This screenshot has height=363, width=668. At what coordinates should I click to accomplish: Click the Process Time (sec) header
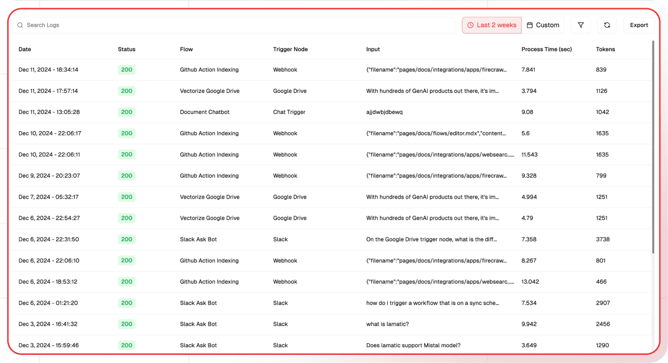click(x=547, y=49)
